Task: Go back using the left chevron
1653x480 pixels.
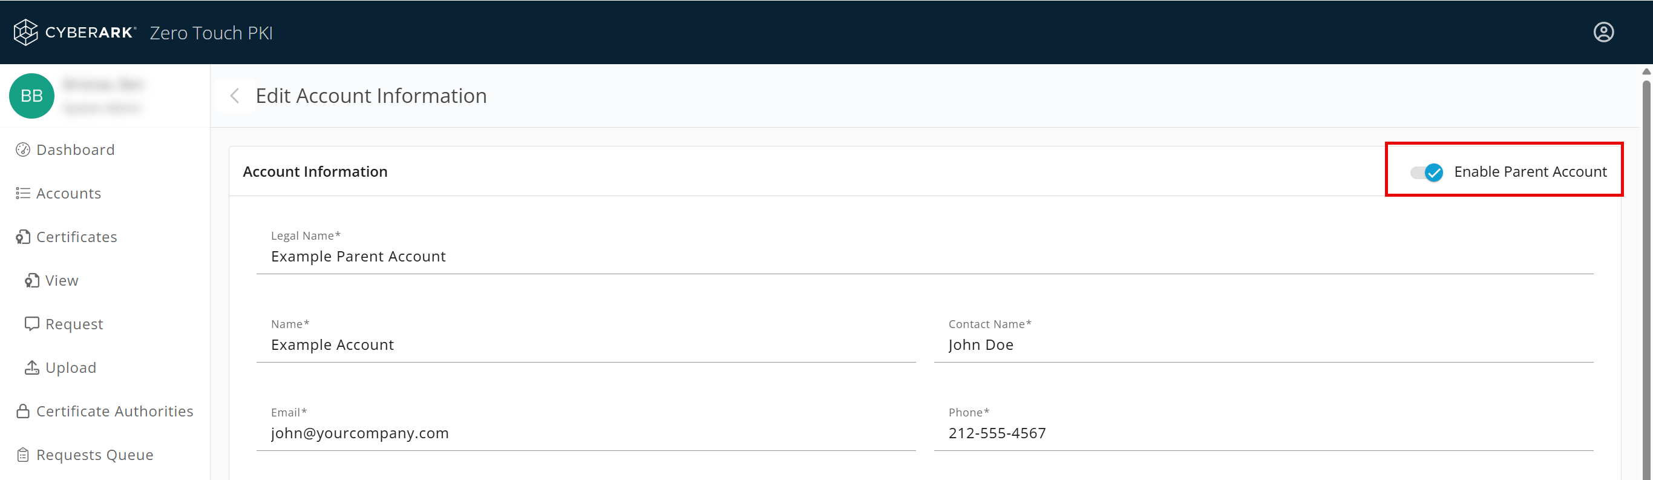Action: pos(235,96)
